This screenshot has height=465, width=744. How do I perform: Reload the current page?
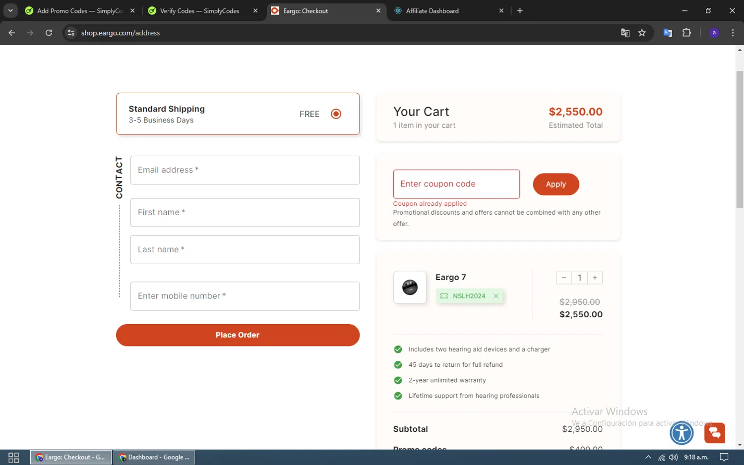coord(49,33)
